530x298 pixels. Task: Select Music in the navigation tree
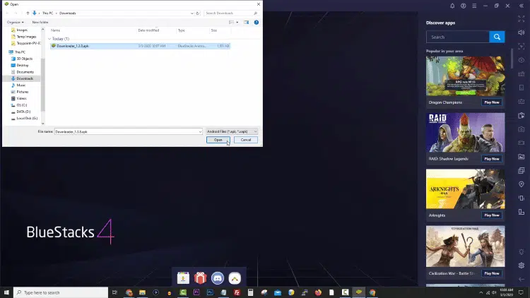coord(21,85)
